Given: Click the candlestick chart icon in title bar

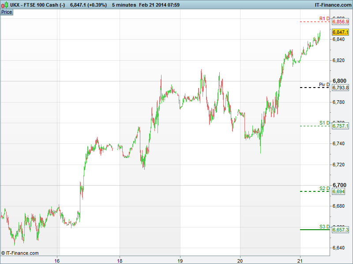Looking at the screenshot, I should [4, 4].
